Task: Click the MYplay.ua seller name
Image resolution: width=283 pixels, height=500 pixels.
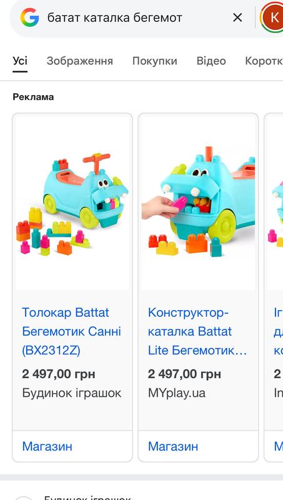Action: point(177,393)
